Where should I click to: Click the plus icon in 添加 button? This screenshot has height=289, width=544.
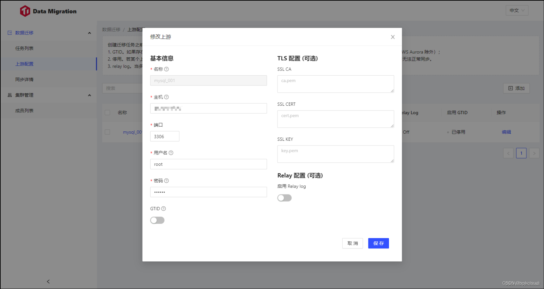pos(511,88)
